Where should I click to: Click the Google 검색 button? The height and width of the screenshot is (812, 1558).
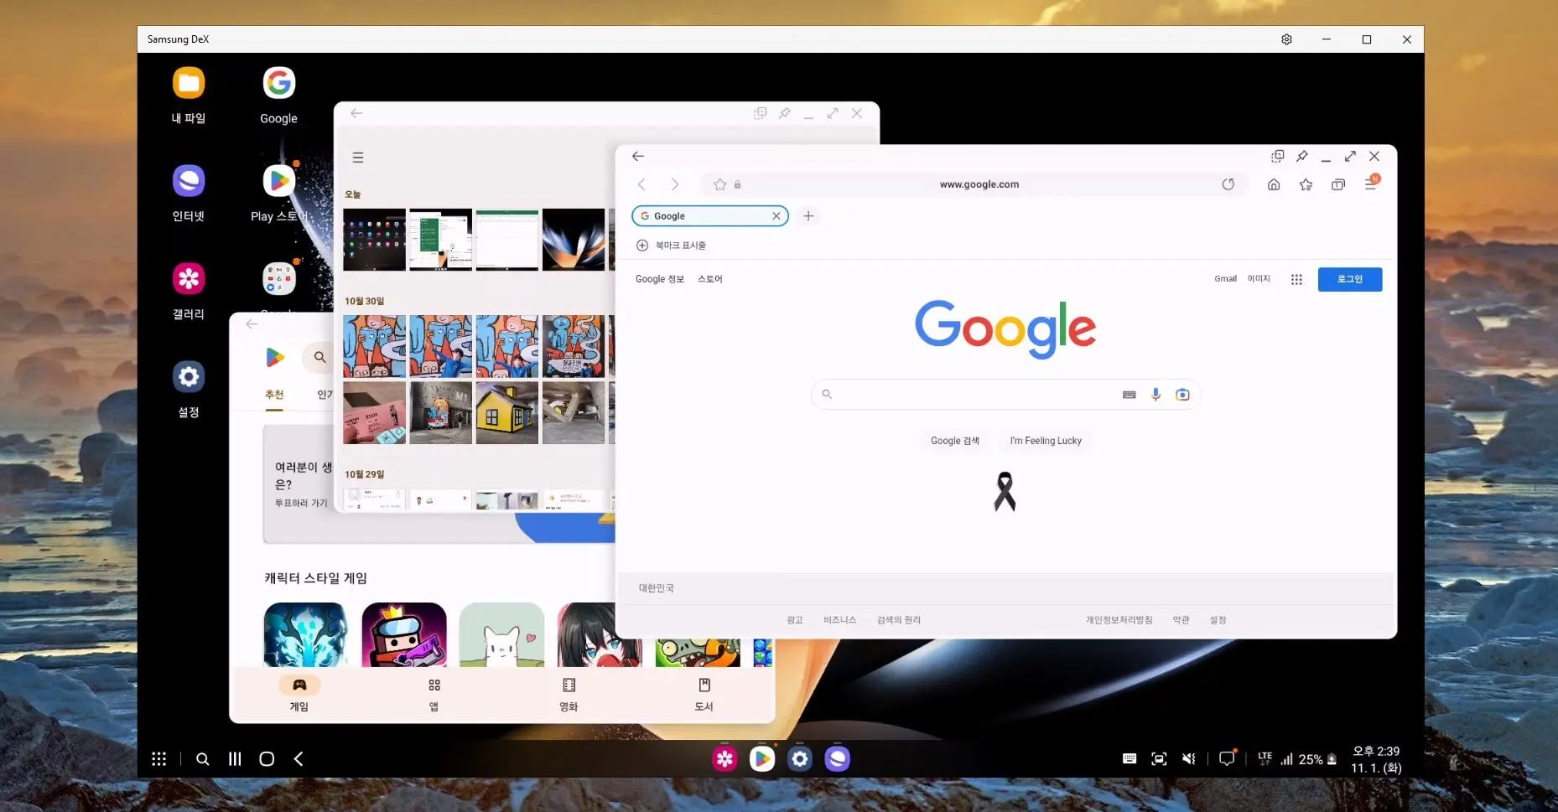coord(955,441)
